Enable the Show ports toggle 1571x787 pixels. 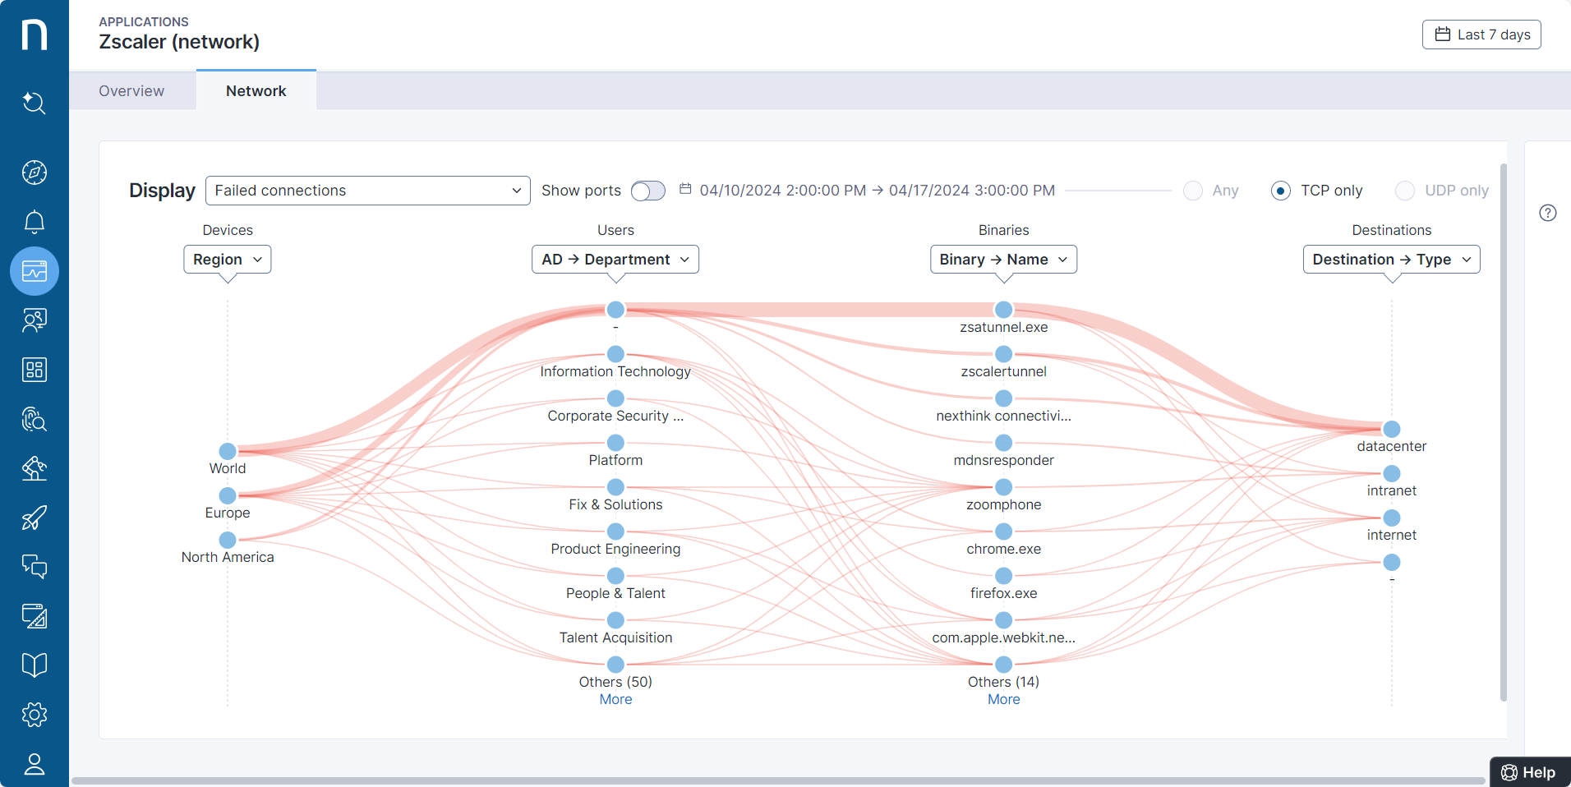click(647, 190)
